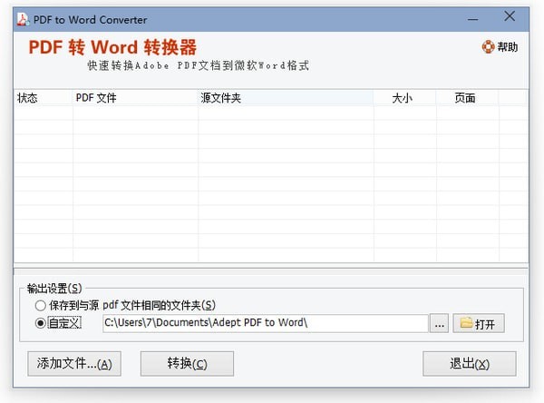The height and width of the screenshot is (403, 544).
Task: Click the output folder path field
Action: point(265,323)
